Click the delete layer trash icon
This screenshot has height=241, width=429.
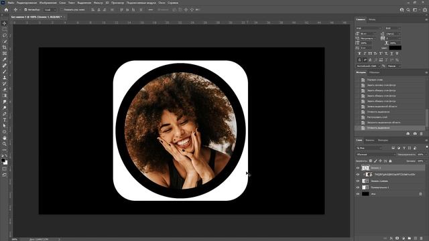[x=422, y=238]
